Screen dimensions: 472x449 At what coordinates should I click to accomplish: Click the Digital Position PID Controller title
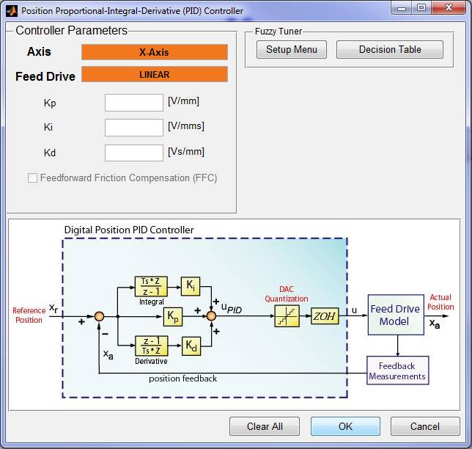[129, 230]
